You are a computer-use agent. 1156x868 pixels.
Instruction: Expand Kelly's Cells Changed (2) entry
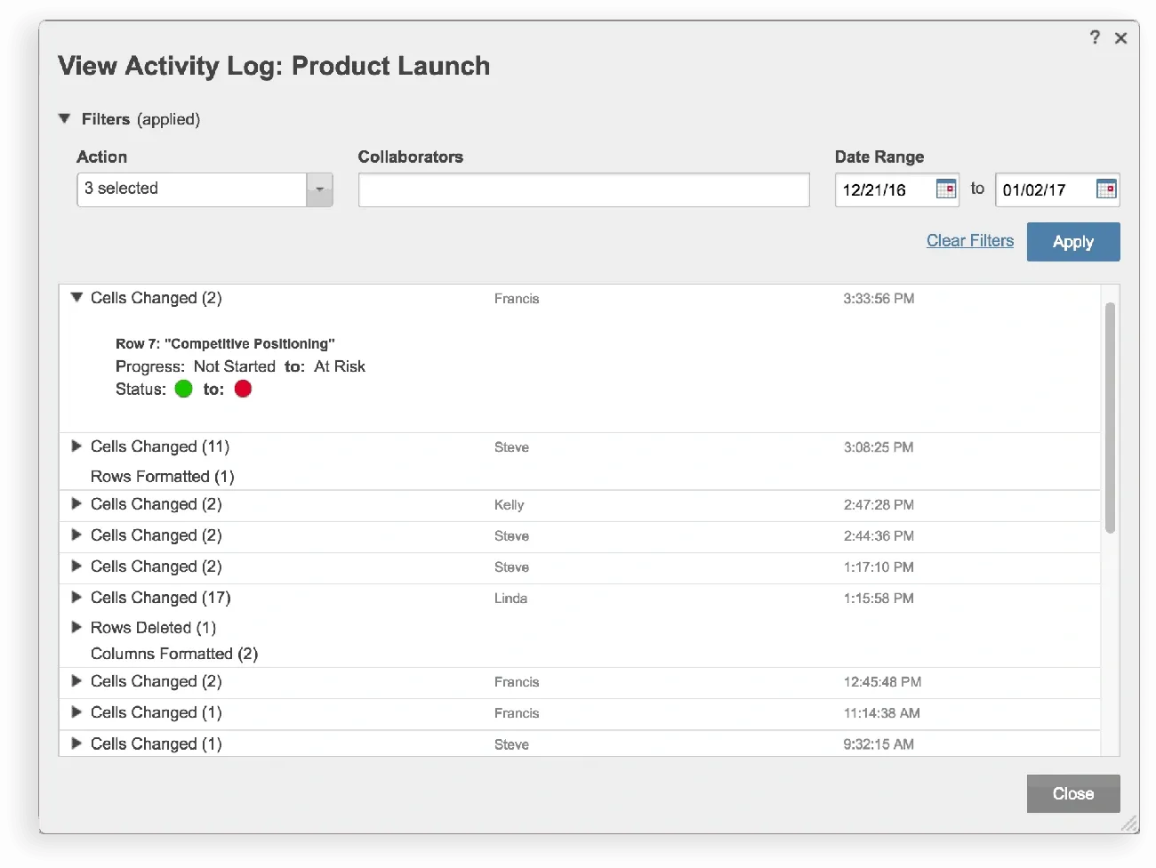coord(76,504)
